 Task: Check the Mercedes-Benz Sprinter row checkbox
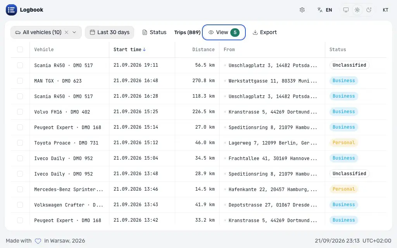pyautogui.click(x=20, y=189)
